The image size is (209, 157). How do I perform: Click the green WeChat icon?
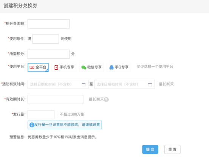(x=84, y=67)
